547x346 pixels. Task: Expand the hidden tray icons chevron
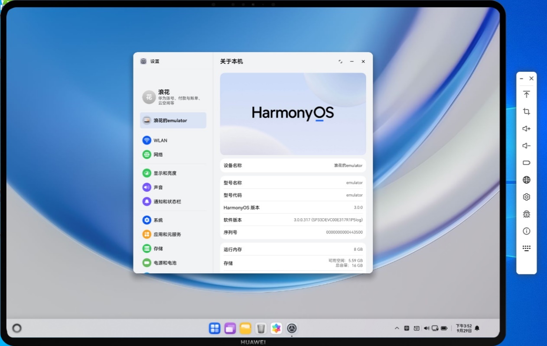pyautogui.click(x=397, y=328)
